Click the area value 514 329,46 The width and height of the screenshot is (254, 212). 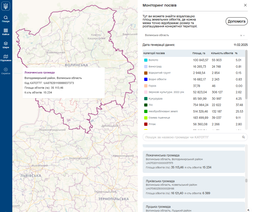pyautogui.click(x=200, y=111)
